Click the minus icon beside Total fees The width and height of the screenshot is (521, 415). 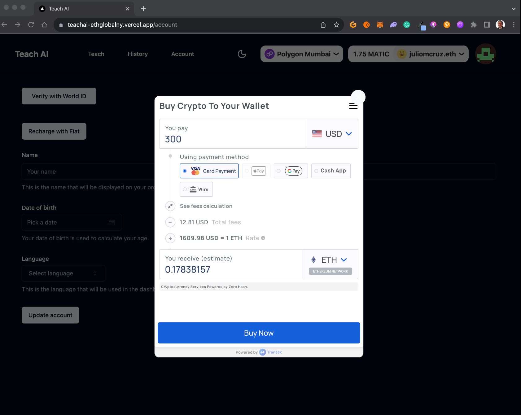(170, 222)
